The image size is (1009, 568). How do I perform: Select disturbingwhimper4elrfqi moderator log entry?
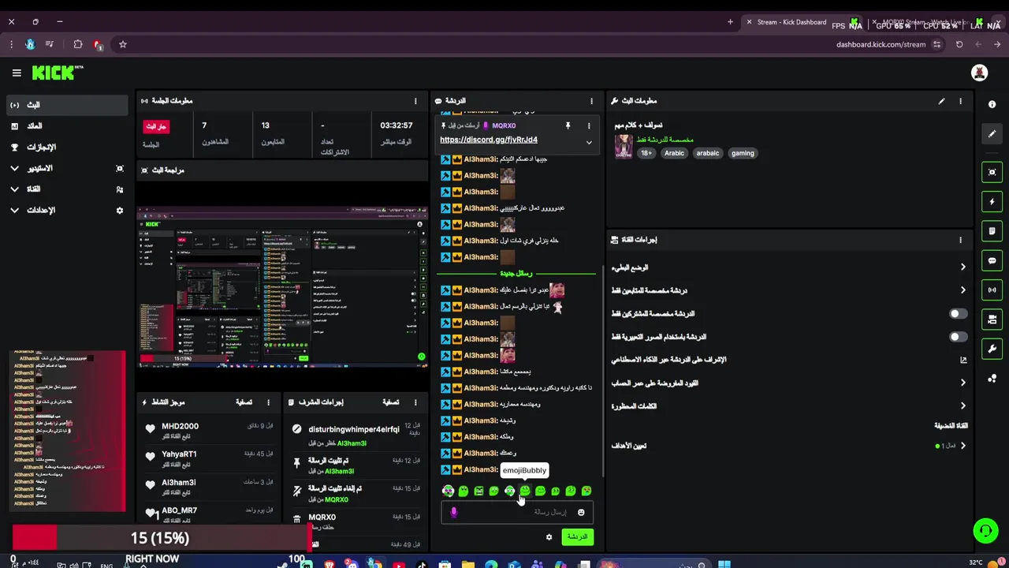click(354, 430)
